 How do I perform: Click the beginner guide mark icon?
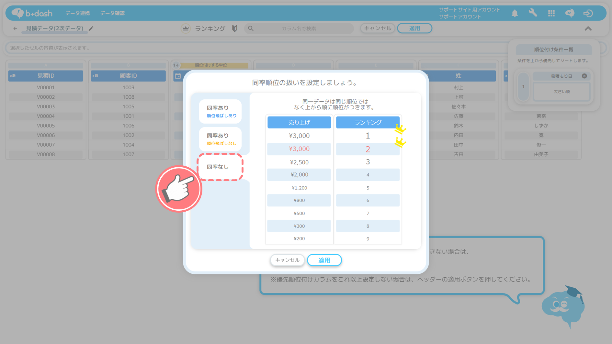click(235, 28)
